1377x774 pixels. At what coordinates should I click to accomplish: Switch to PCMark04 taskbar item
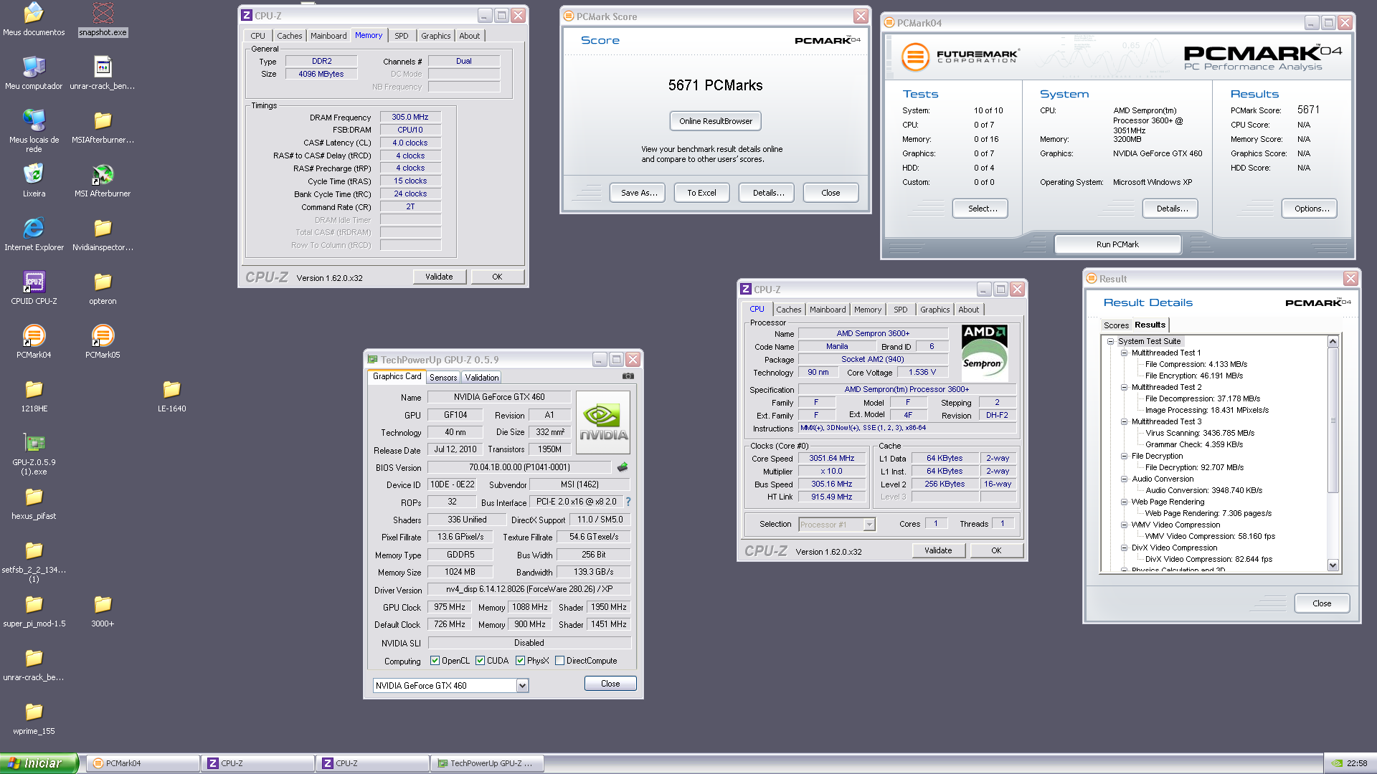(143, 764)
